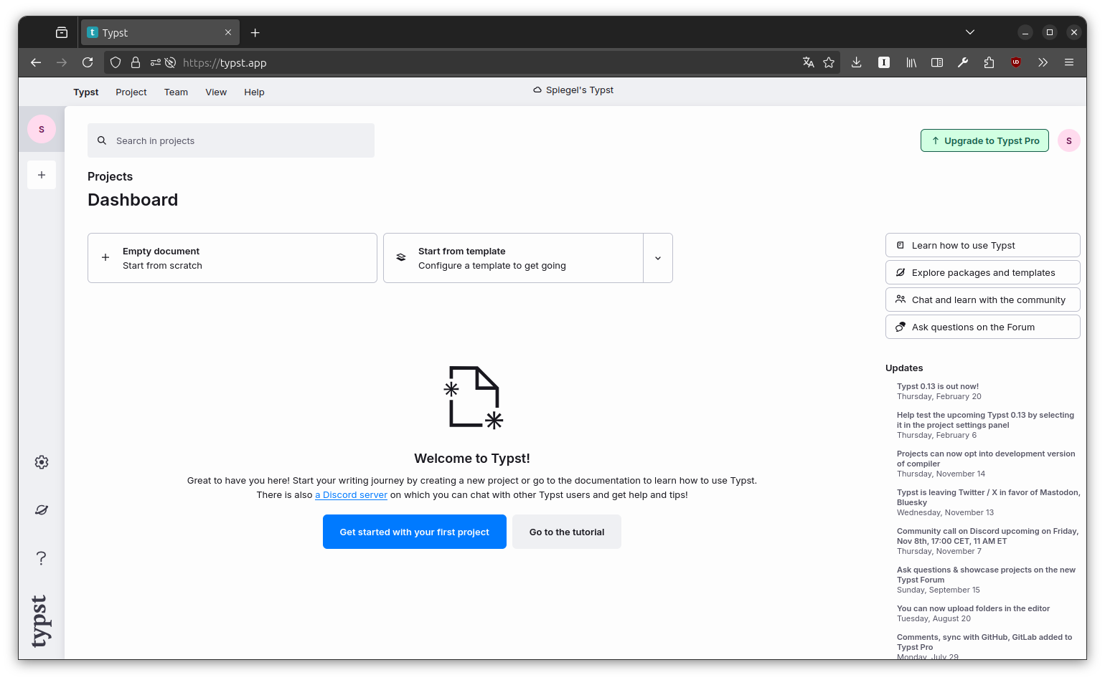
Task: Click Start from template card
Action: pos(513,258)
